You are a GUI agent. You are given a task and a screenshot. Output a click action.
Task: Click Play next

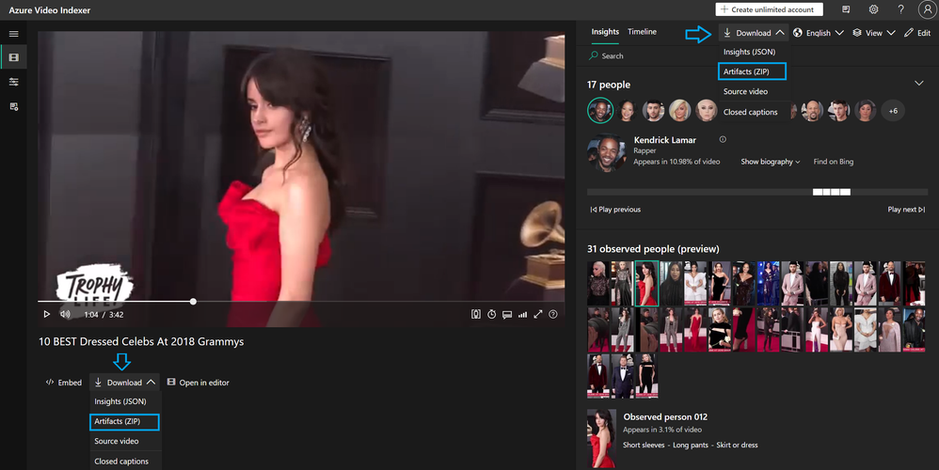(906, 210)
